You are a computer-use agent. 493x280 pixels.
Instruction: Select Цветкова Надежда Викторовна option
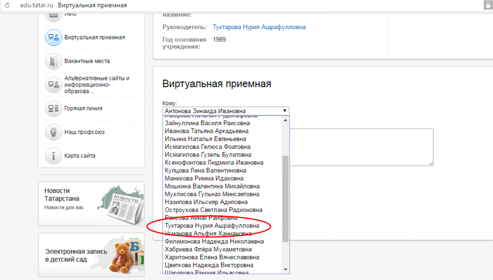click(x=209, y=265)
